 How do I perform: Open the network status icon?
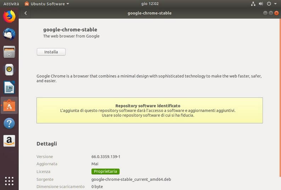(253, 4)
